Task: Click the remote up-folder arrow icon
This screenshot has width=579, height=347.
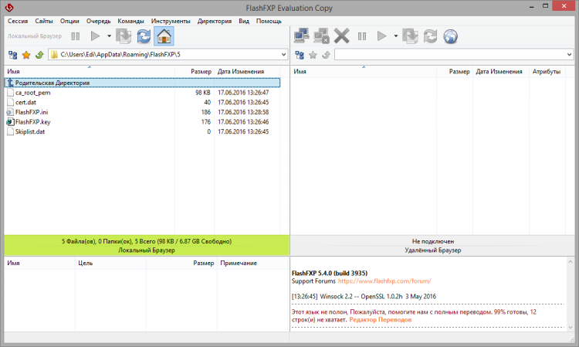Action: tap(326, 55)
